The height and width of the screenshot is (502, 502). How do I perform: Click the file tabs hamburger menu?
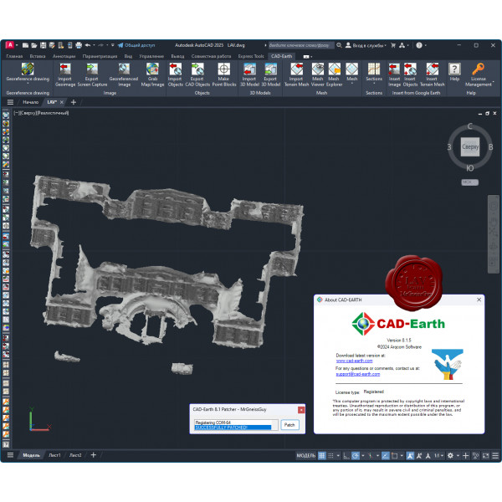(10, 102)
